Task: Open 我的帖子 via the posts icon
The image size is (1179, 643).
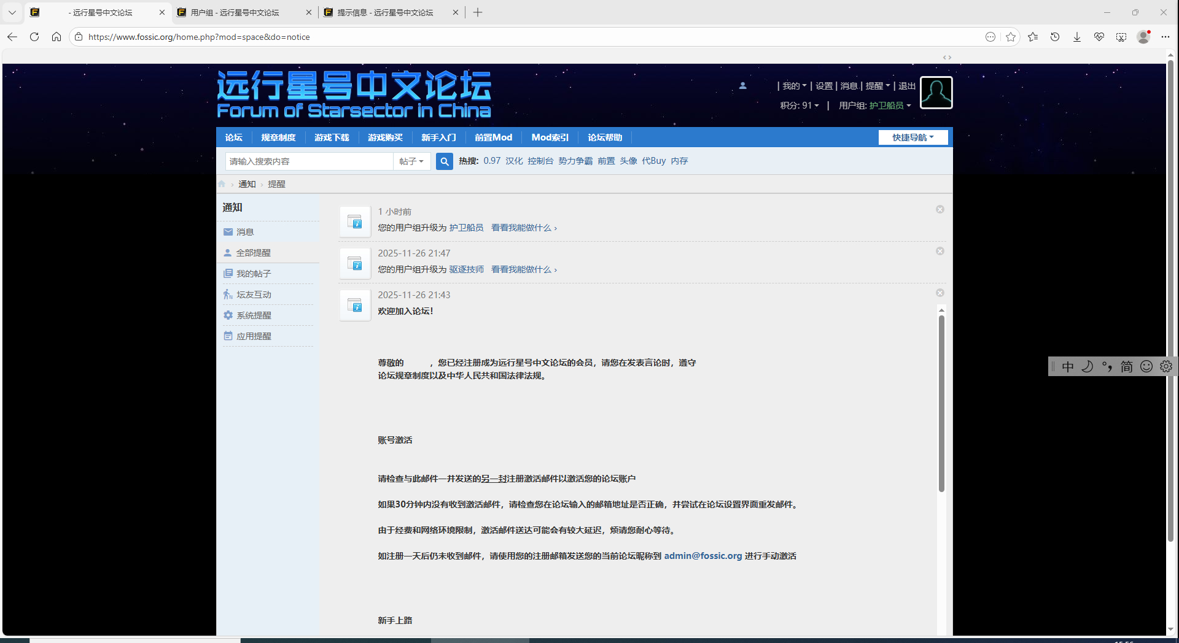Action: pyautogui.click(x=229, y=273)
